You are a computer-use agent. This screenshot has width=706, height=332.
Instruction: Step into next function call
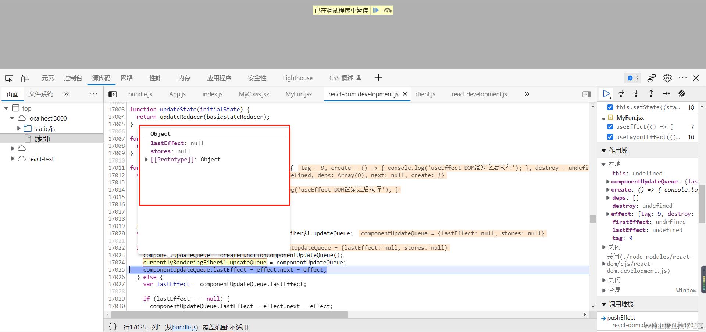tap(636, 94)
